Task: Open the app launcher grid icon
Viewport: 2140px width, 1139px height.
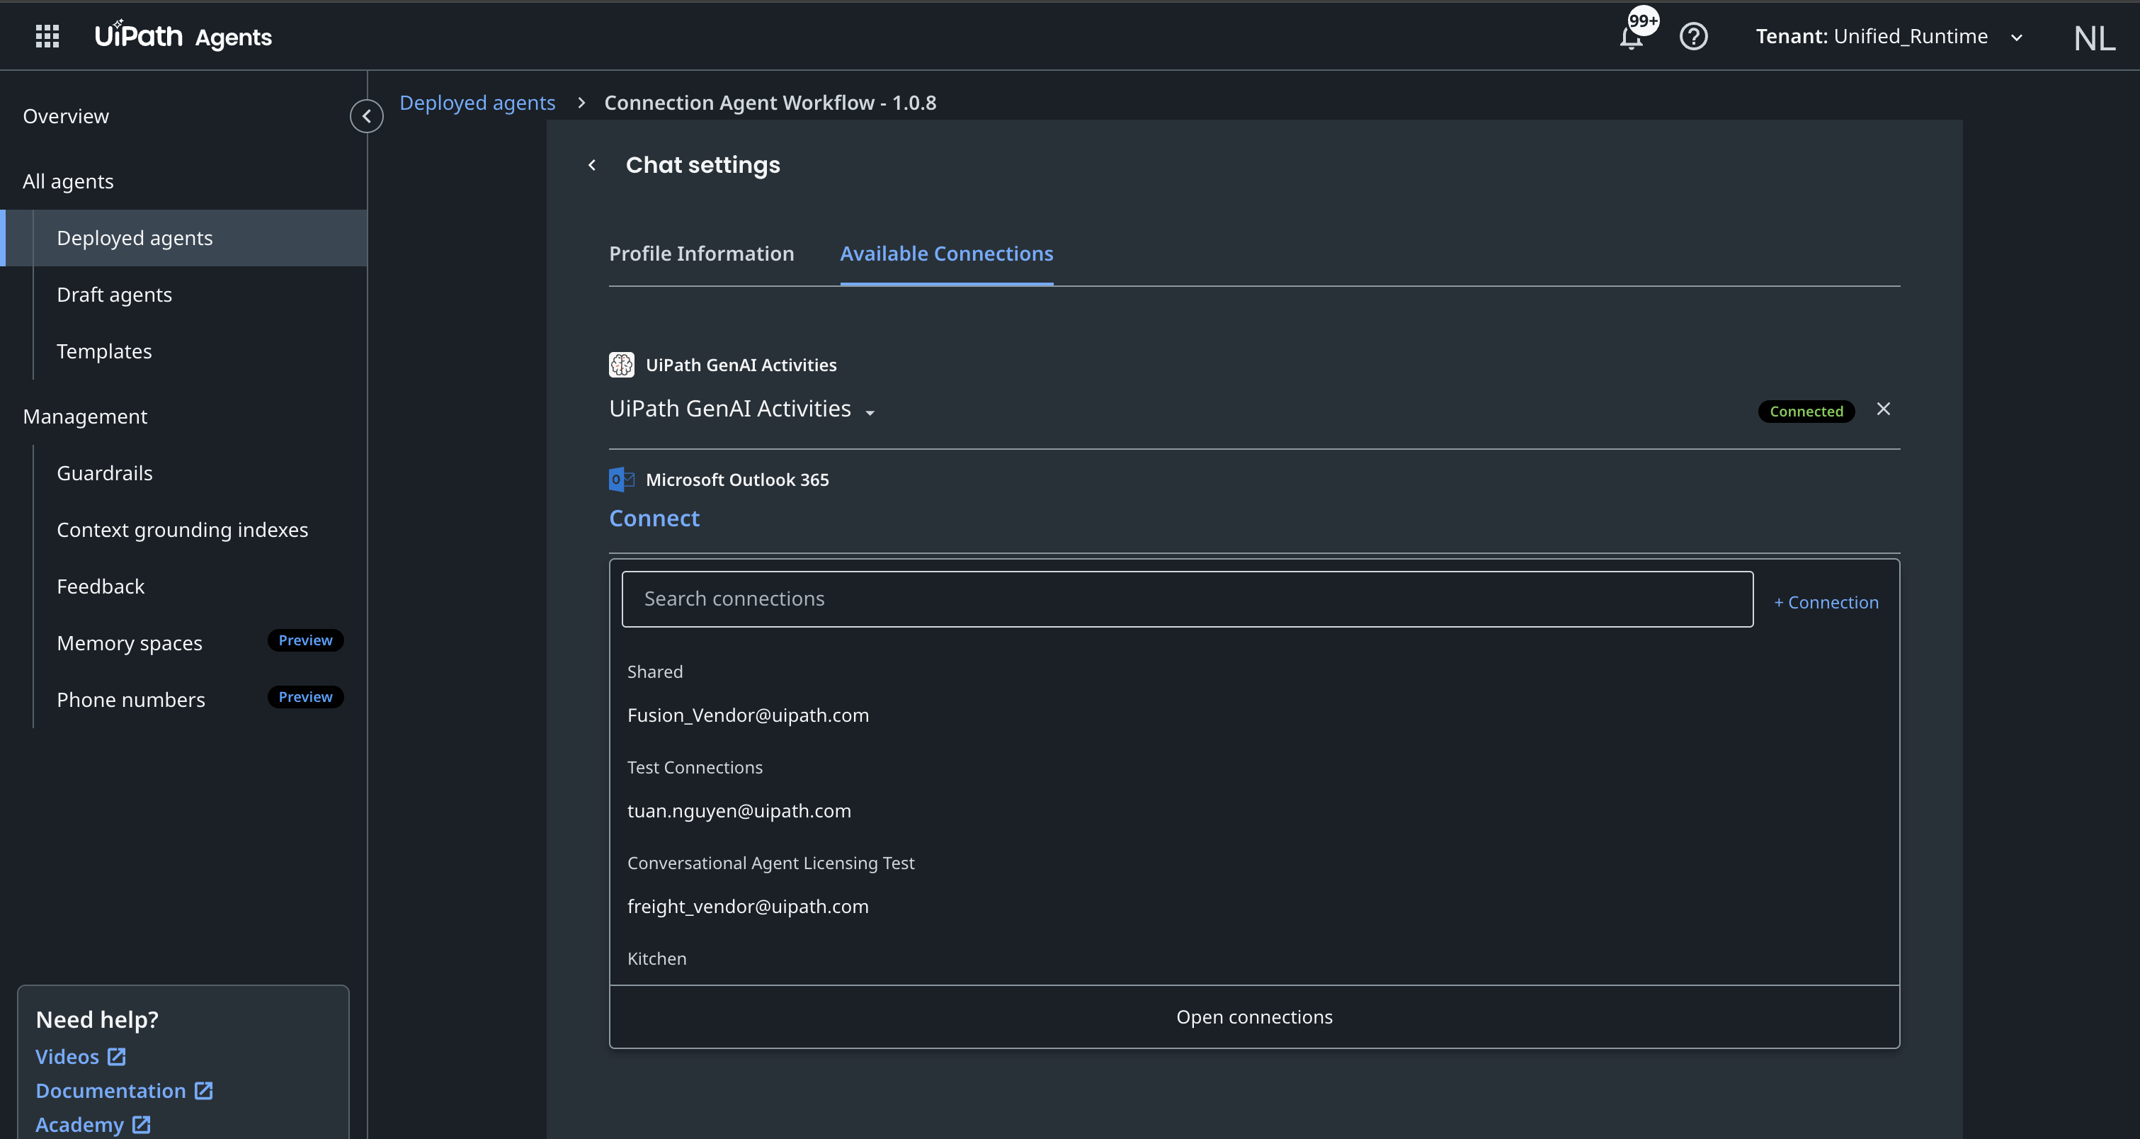Action: click(47, 37)
